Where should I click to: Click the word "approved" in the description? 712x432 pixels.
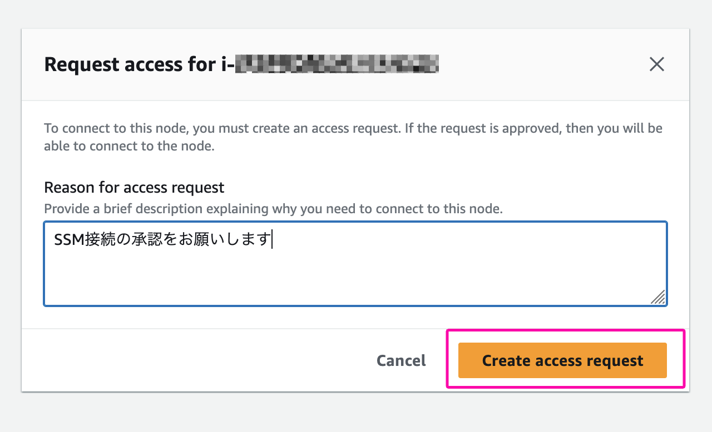tap(527, 129)
